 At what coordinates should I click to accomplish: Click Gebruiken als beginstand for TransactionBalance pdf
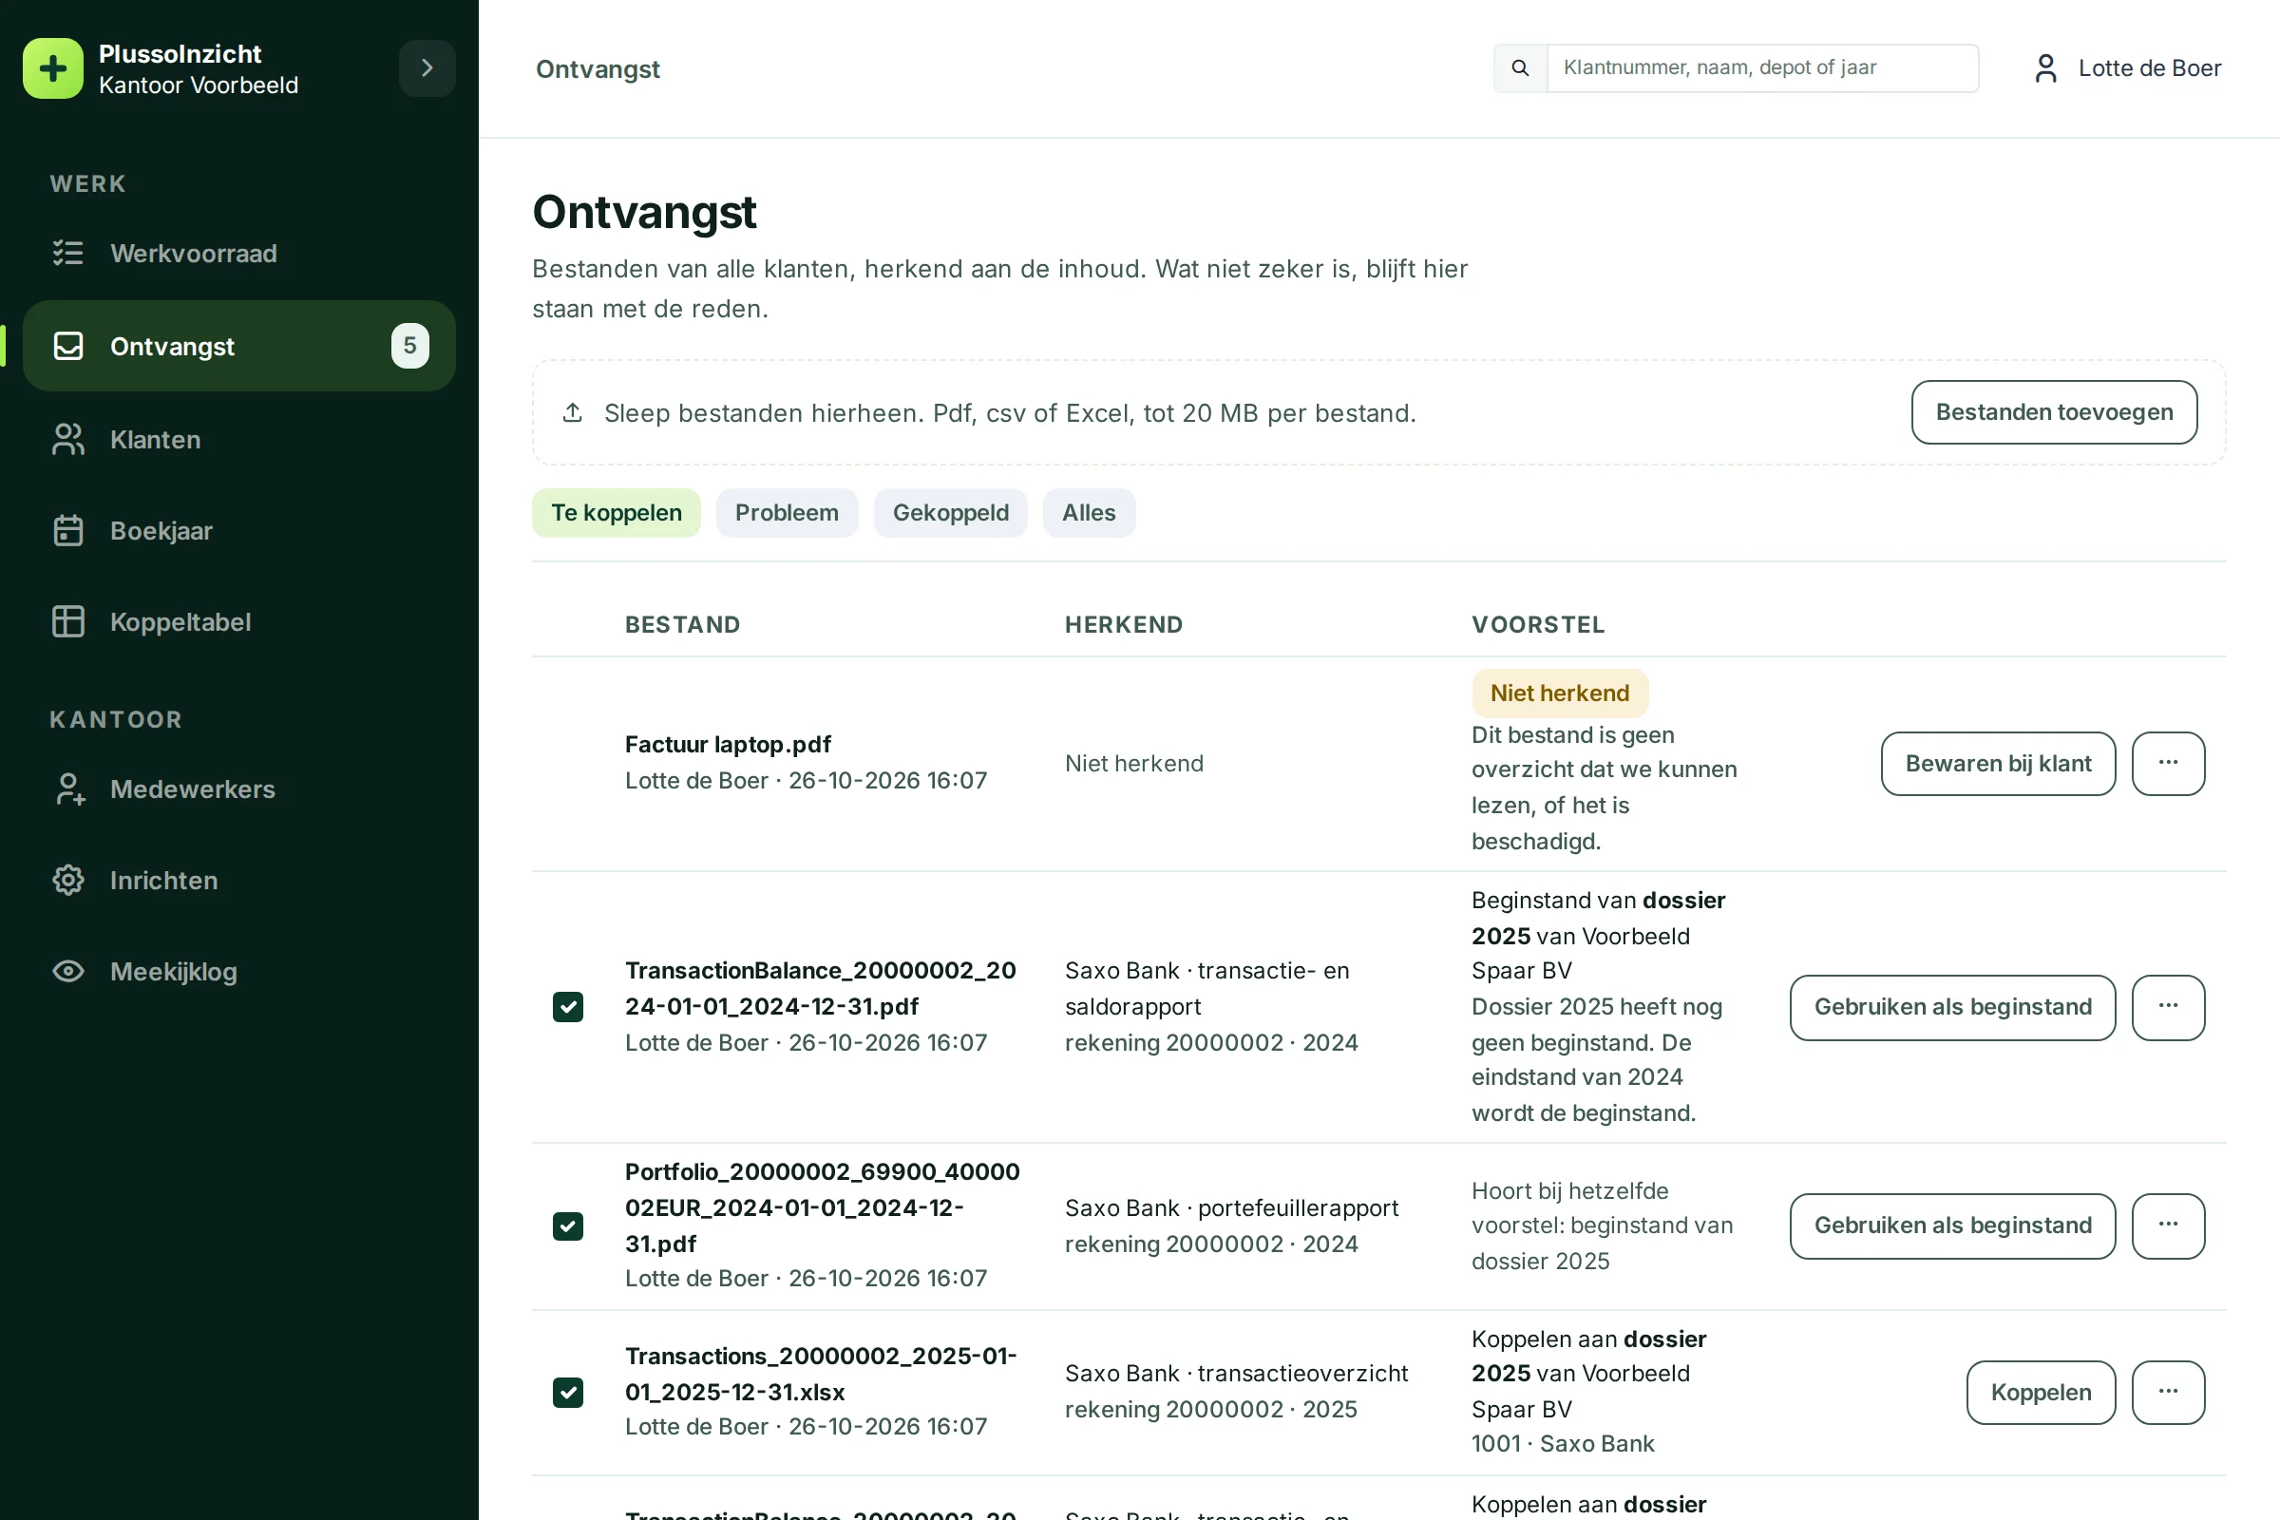pos(1952,1007)
